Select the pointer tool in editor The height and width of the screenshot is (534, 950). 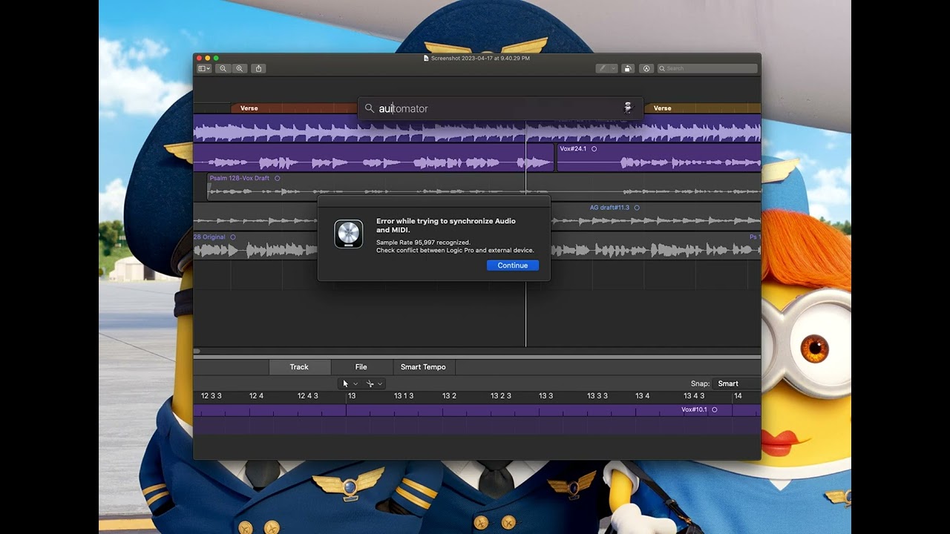point(345,383)
